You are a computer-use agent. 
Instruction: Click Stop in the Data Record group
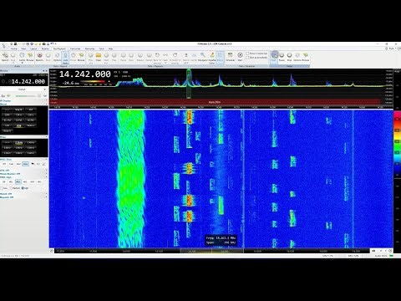pyautogui.click(x=48, y=57)
